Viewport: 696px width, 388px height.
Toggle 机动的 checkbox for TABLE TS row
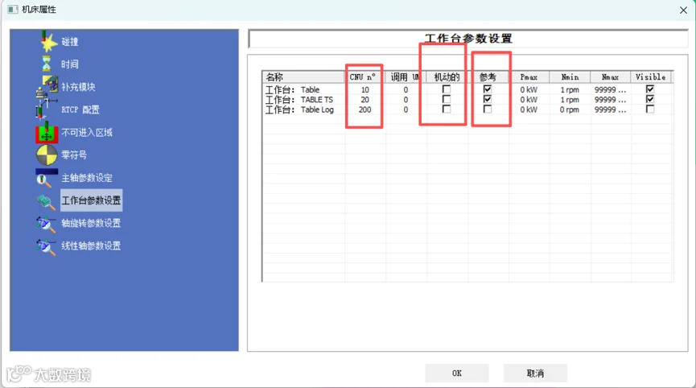(447, 99)
